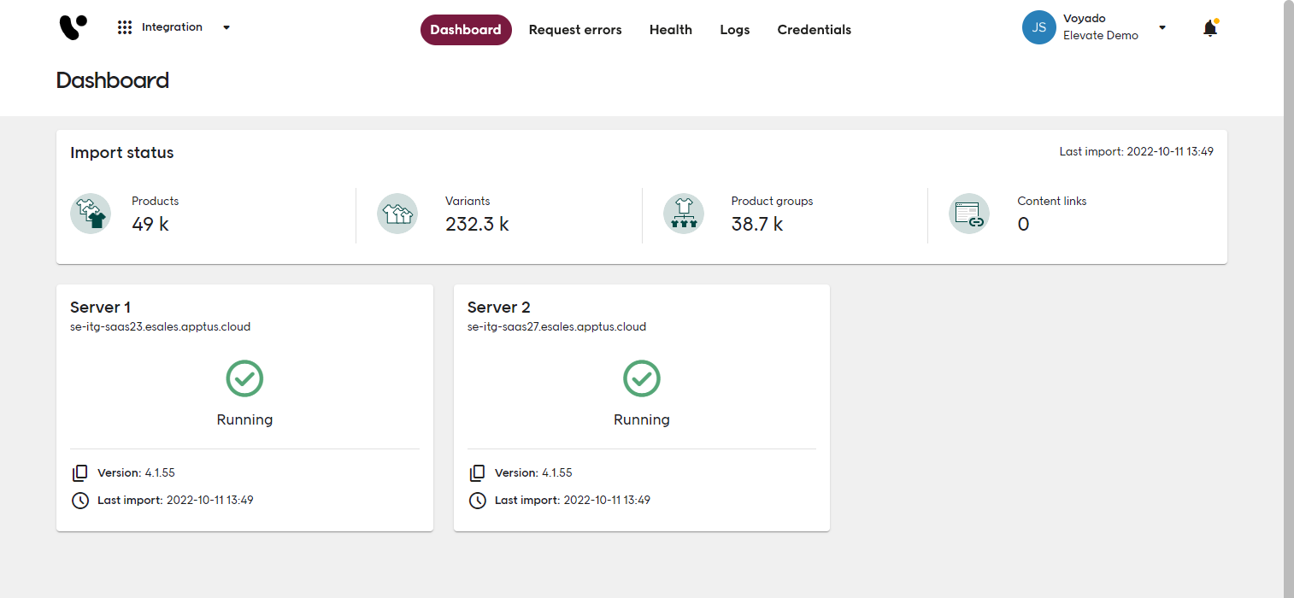Click Server 2 running checkmark icon

click(x=641, y=378)
